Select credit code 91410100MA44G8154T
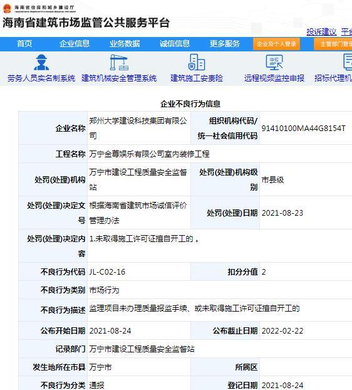Screen dimensions: 352x390 (x=303, y=129)
